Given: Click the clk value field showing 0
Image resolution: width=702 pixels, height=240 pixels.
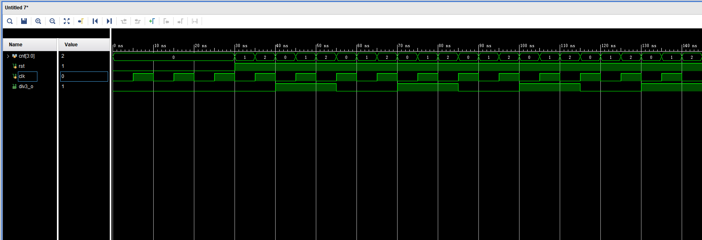Looking at the screenshot, I should 84,76.
